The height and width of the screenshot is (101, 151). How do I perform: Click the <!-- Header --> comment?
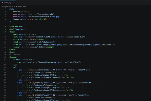[17, 55]
